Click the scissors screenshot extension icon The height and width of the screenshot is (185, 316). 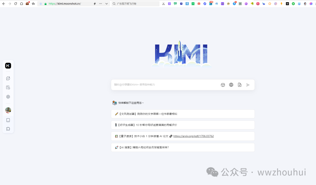pyautogui.click(x=164, y=4)
